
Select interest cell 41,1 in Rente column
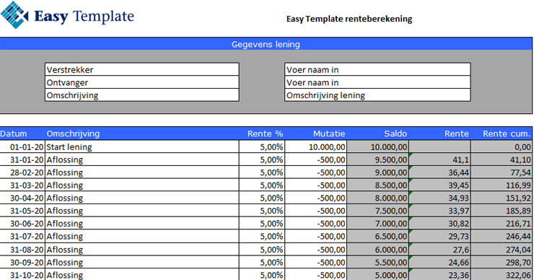440,159
